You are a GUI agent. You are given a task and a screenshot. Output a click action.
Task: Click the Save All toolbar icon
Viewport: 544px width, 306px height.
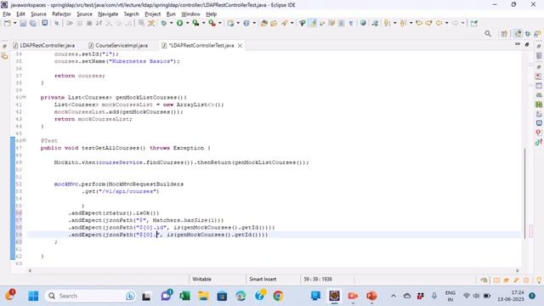(x=33, y=23)
